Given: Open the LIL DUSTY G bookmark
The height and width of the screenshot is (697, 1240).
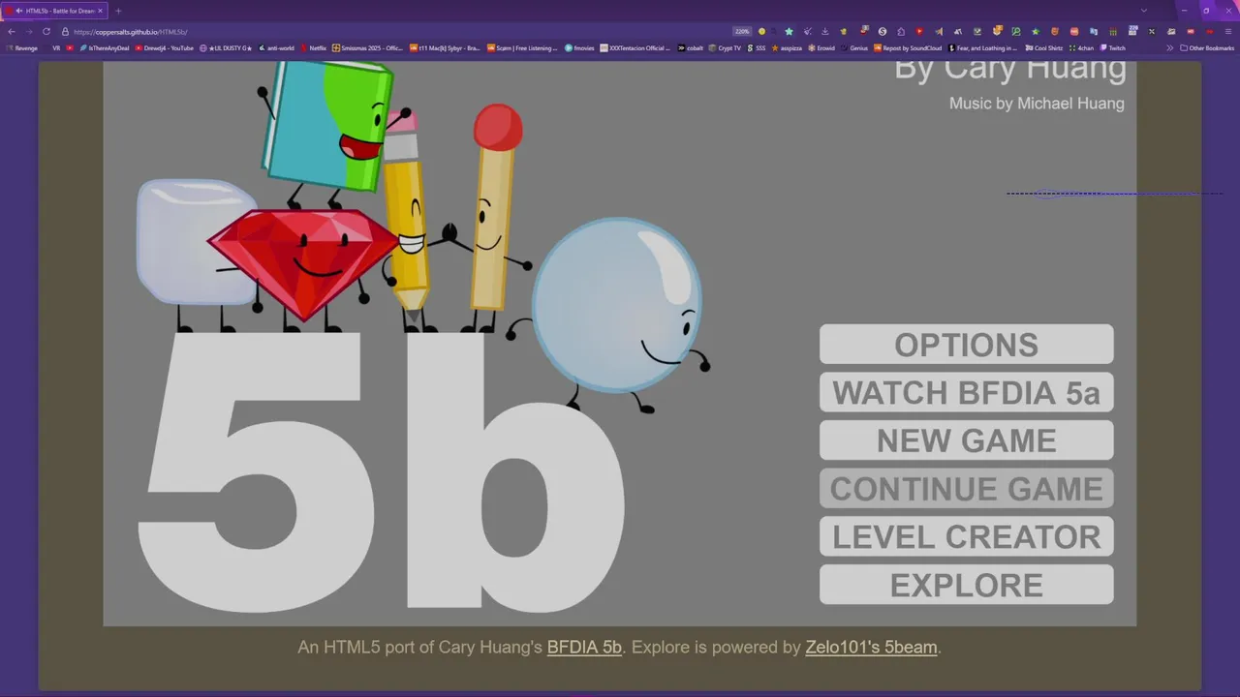Looking at the screenshot, I should (226, 47).
